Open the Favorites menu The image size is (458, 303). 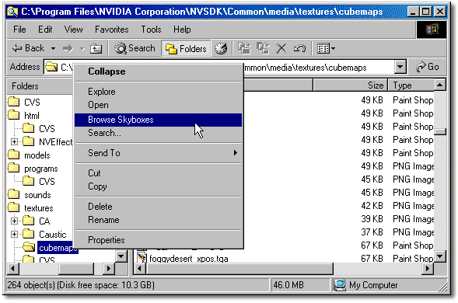(x=111, y=30)
